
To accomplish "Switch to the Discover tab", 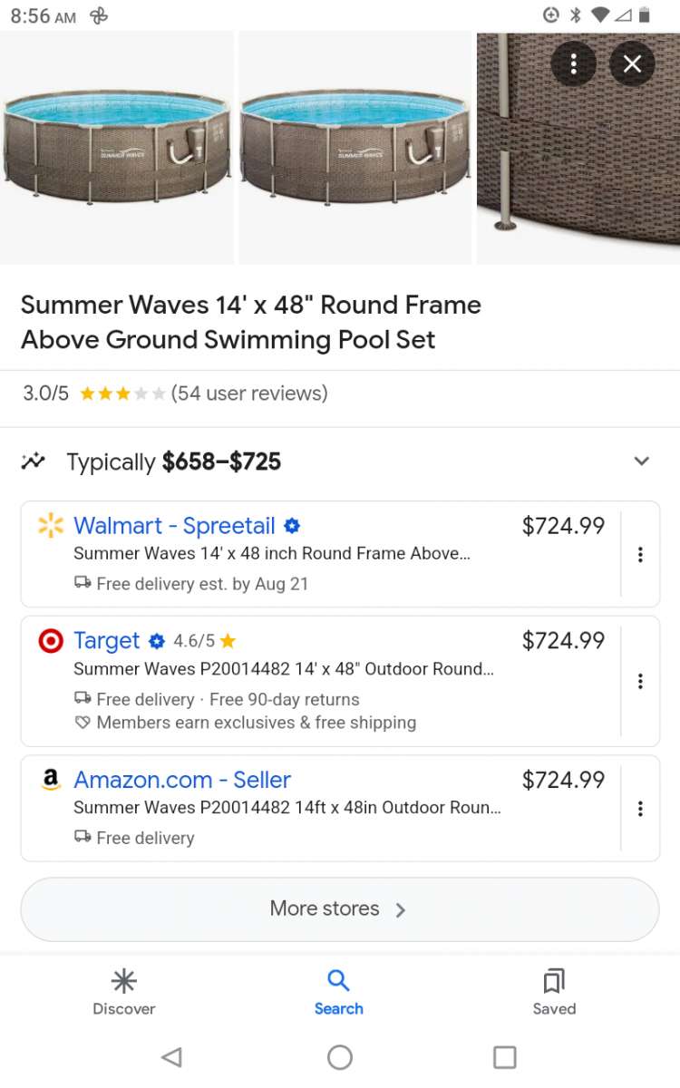I will point(123,991).
